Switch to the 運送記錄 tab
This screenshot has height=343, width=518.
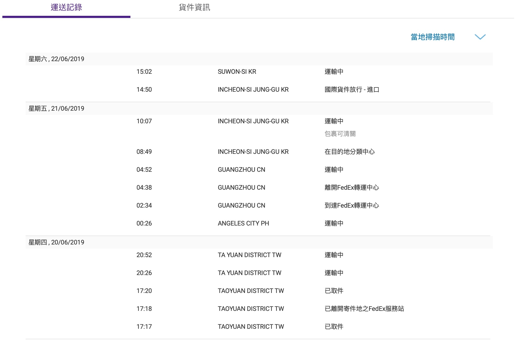[66, 8]
